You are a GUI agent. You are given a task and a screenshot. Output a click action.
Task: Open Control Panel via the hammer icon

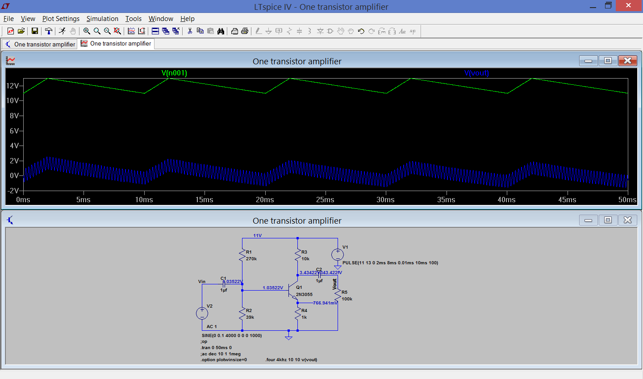48,31
